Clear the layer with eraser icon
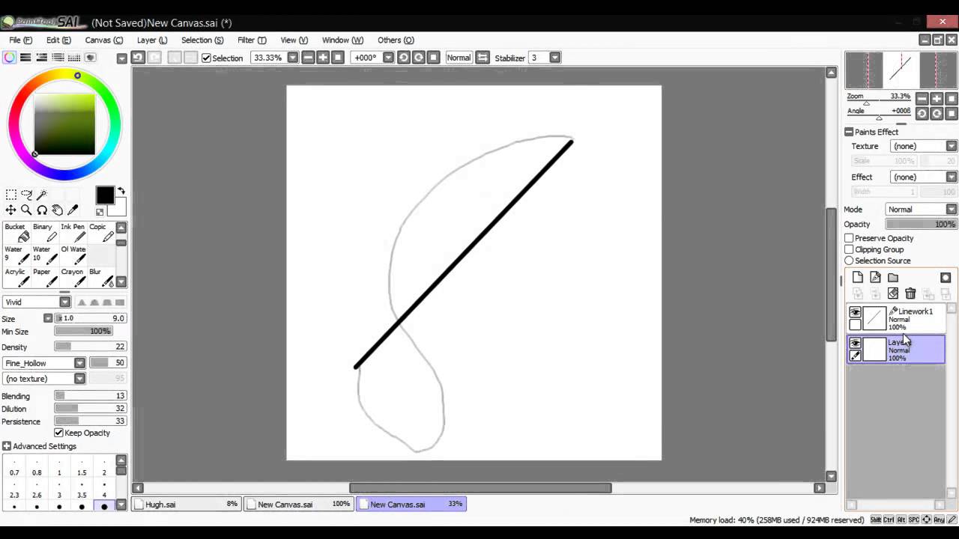The image size is (959, 539). (x=893, y=293)
